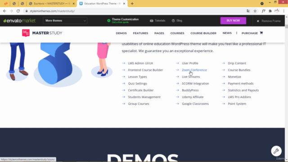Open the Monetize link
The height and width of the screenshot is (162, 288).
234,77
